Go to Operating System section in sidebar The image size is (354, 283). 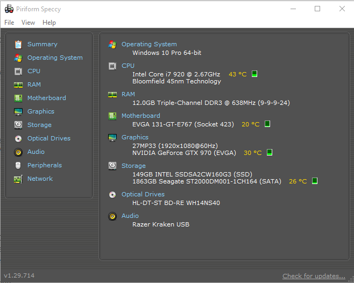55,58
